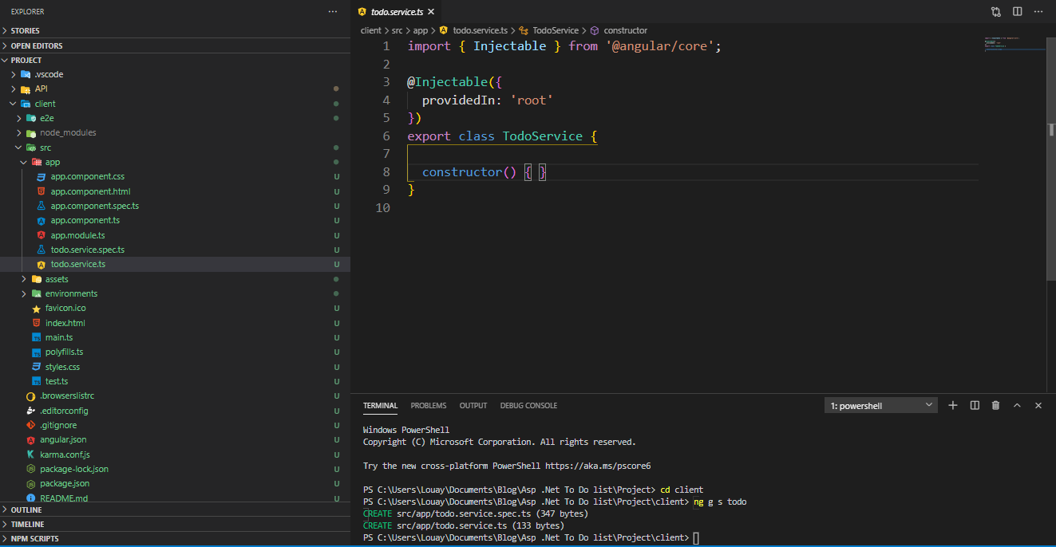1056x547 pixels.
Task: Split the terminal using the split icon
Action: coord(974,405)
